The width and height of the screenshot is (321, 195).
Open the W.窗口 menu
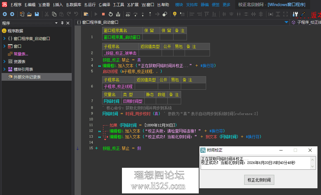tap(148, 4)
